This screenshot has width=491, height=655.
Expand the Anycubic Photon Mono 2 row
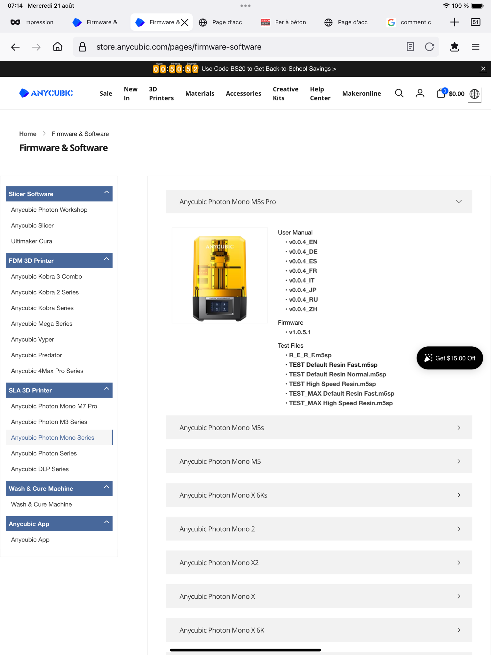click(319, 529)
